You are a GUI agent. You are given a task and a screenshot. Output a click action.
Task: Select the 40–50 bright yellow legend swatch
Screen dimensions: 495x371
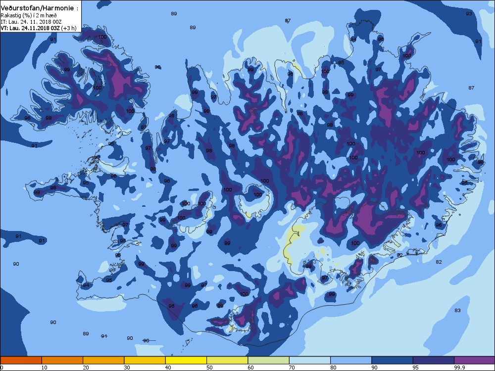186,360
